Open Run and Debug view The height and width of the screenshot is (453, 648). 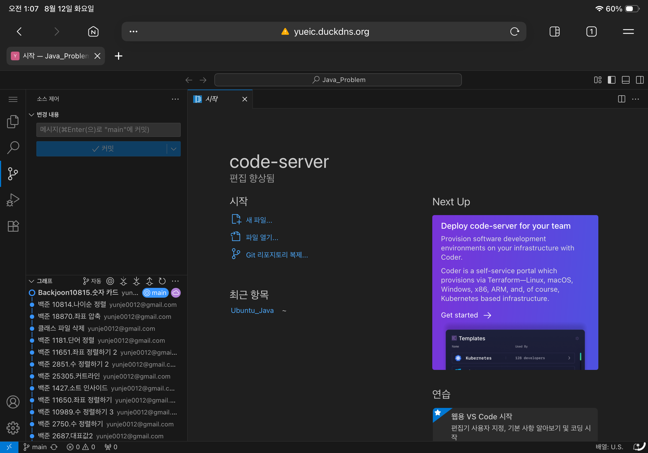click(13, 200)
